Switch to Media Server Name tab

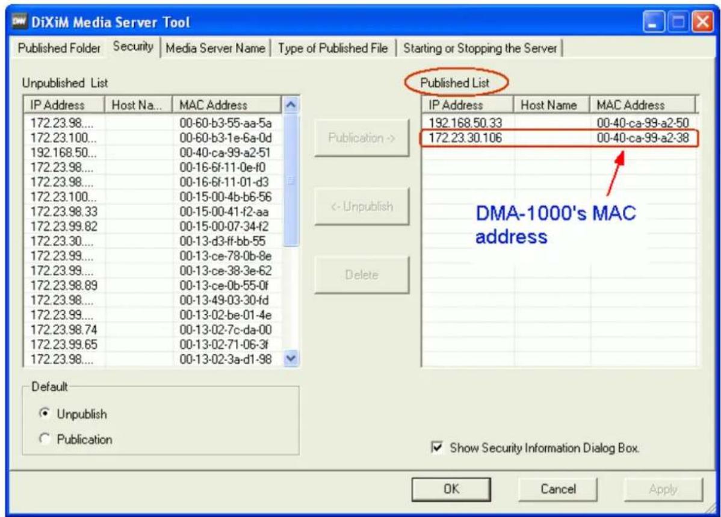pos(215,48)
